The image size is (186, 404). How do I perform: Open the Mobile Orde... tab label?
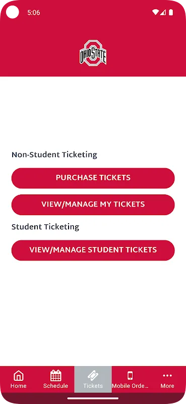130,386
